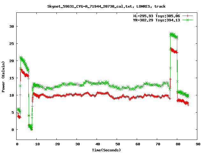The image size is (204, 153).
Task: Click the y-axis tick label 25
Action: (x=11, y=44)
